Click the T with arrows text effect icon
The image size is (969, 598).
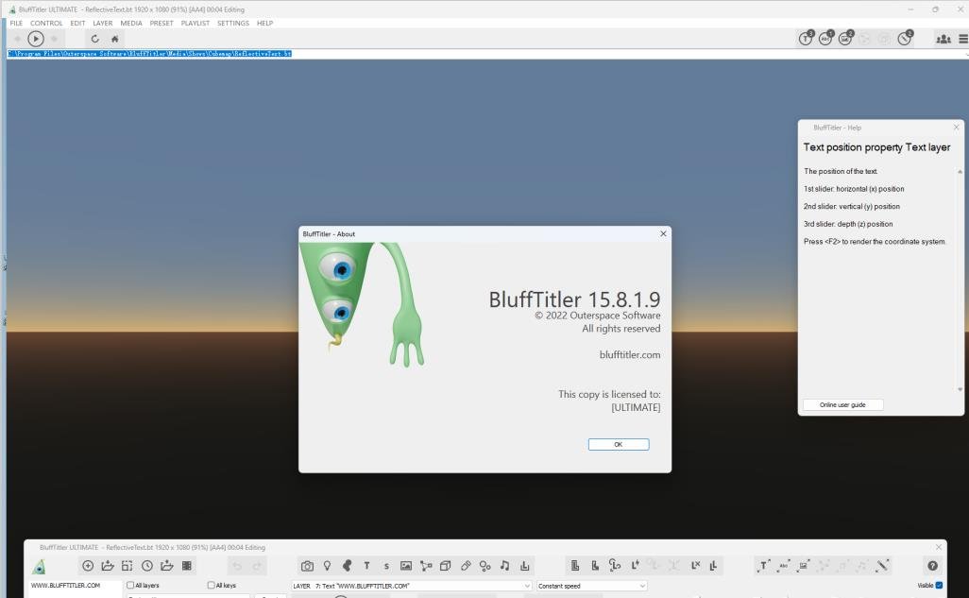(x=763, y=565)
